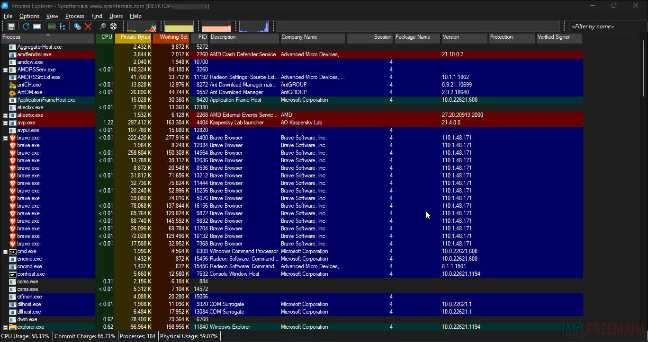
Task: Click the cmd.exe console icon
Action: 13,251
